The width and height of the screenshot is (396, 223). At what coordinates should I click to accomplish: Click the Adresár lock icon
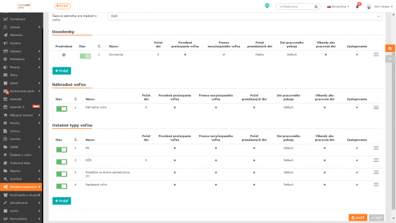tap(6, 27)
